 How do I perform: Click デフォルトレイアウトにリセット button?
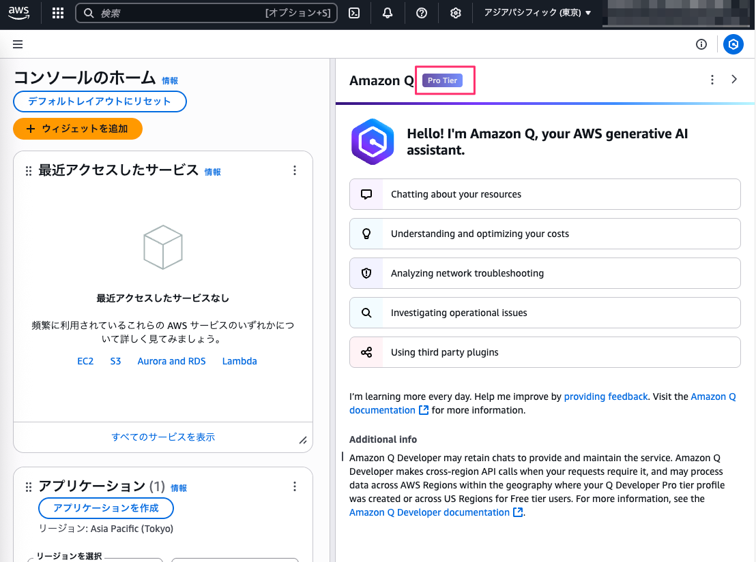pos(100,102)
